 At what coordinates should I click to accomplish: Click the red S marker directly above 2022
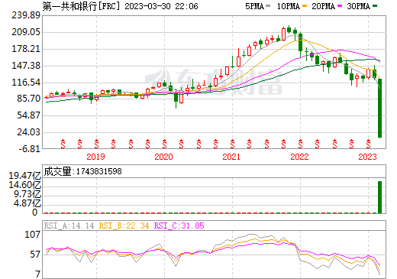point(300,144)
